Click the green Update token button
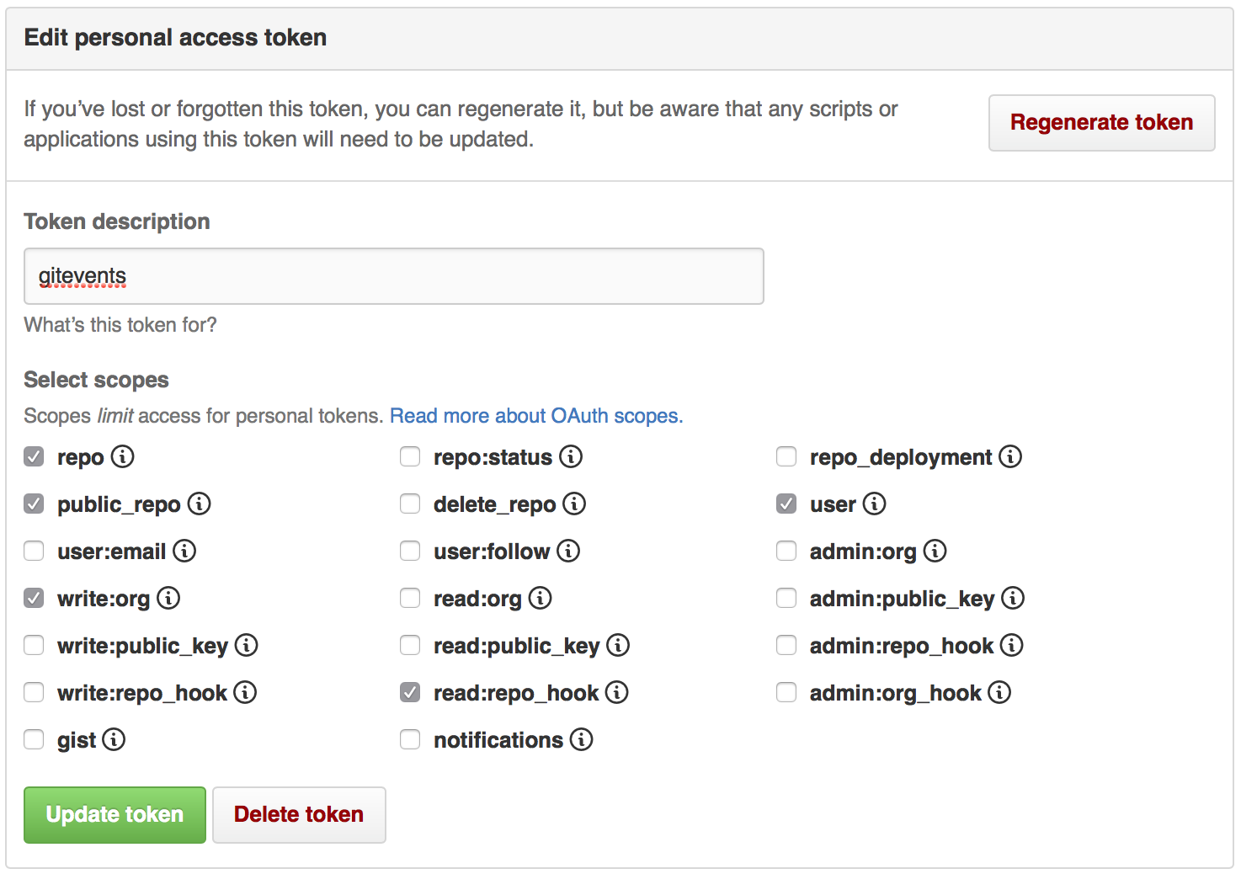The image size is (1241, 874). point(115,814)
